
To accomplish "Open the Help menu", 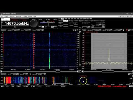I will point(35,16).
